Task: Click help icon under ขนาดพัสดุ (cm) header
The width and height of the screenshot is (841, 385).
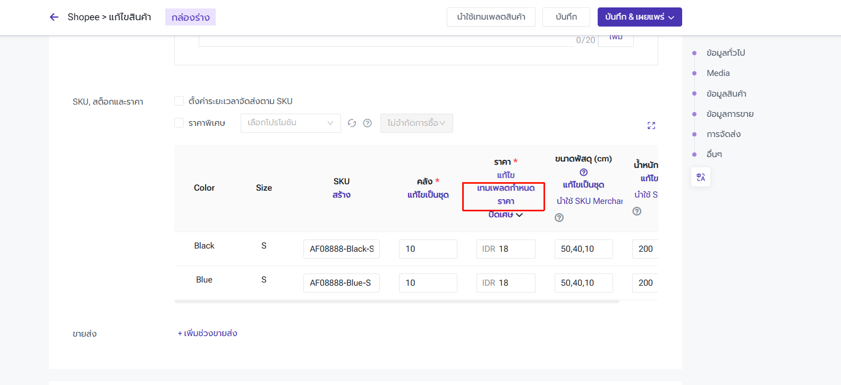Action: tap(583, 172)
